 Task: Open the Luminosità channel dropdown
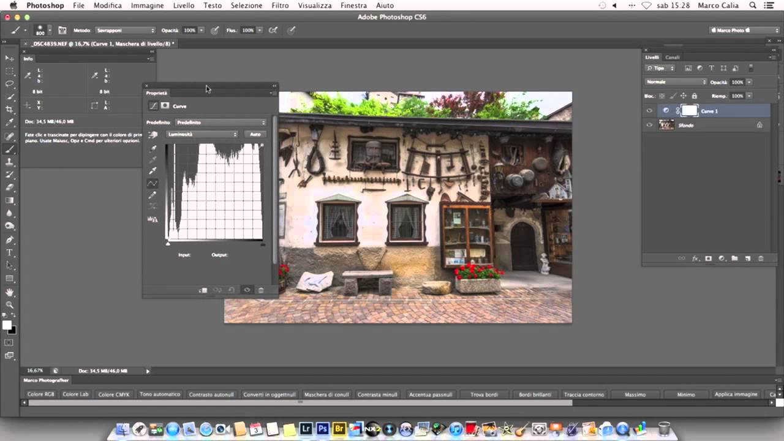pyautogui.click(x=202, y=134)
